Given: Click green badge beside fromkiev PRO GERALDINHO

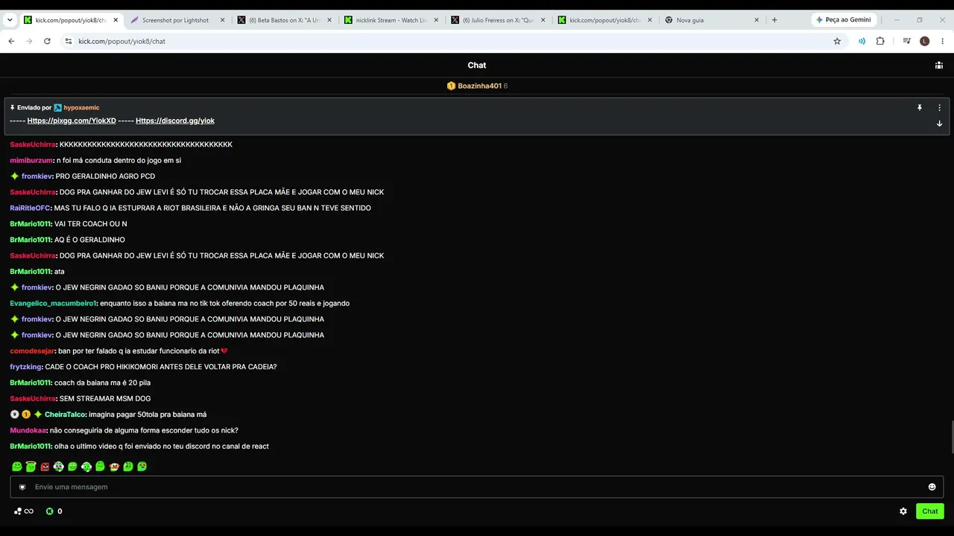Looking at the screenshot, I should click(14, 176).
